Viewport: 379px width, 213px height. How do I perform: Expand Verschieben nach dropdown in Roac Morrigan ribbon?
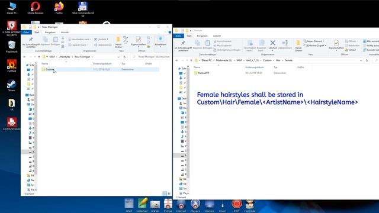91,39
